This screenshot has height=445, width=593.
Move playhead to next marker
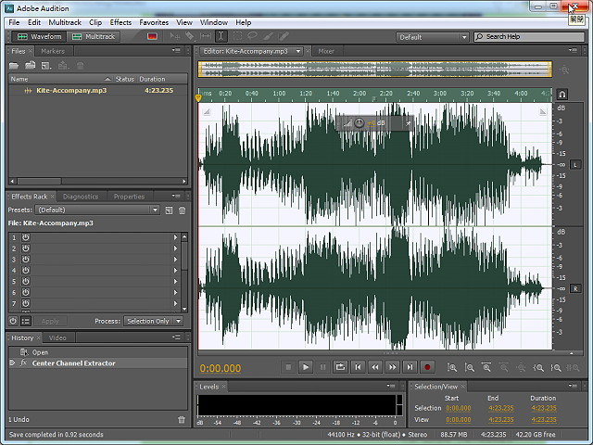pos(410,367)
